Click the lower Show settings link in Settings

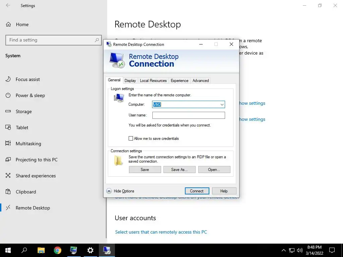coord(252,119)
